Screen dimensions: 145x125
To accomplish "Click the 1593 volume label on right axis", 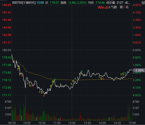I will pos(136,114).
